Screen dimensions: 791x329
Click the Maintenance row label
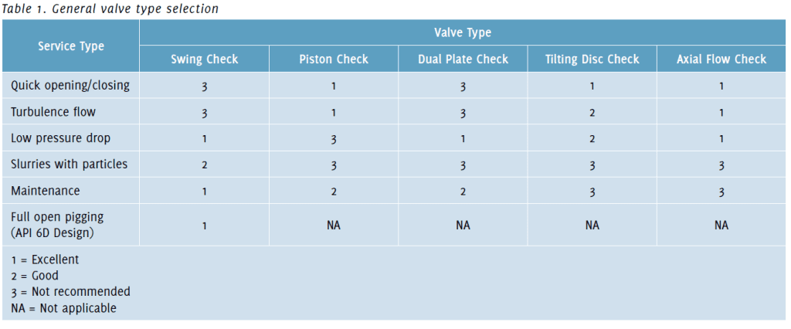[45, 191]
